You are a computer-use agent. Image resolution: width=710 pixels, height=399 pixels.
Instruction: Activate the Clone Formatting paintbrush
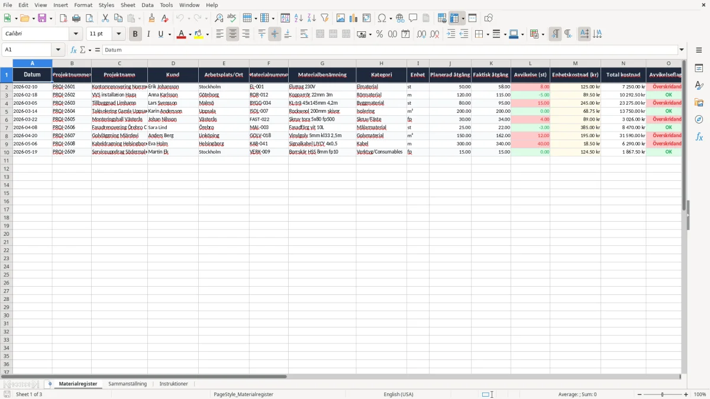pyautogui.click(x=152, y=18)
